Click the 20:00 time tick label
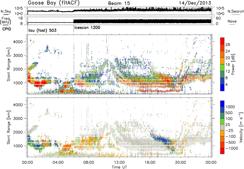 pyautogui.click(x=180, y=163)
